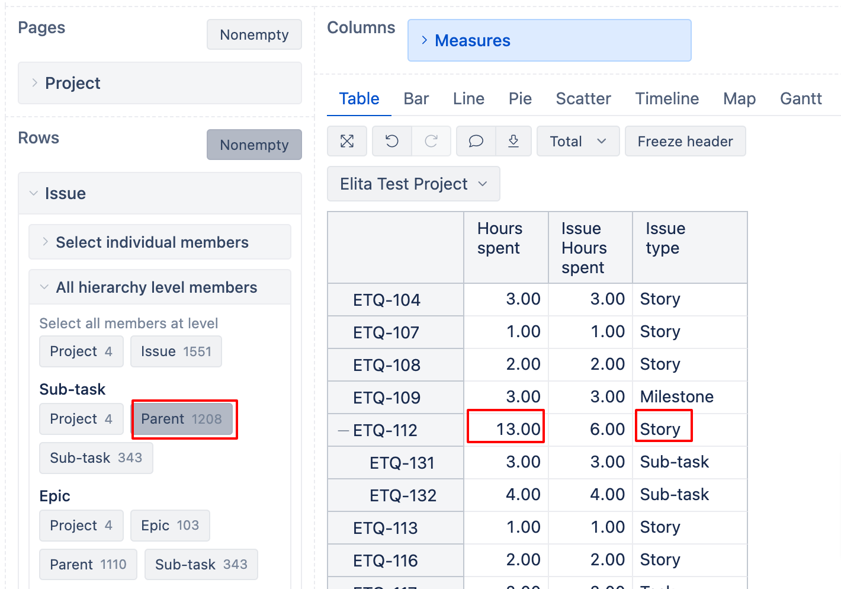The image size is (841, 589).
Task: Click the 13.00 Hours spent cell
Action: coord(506,430)
